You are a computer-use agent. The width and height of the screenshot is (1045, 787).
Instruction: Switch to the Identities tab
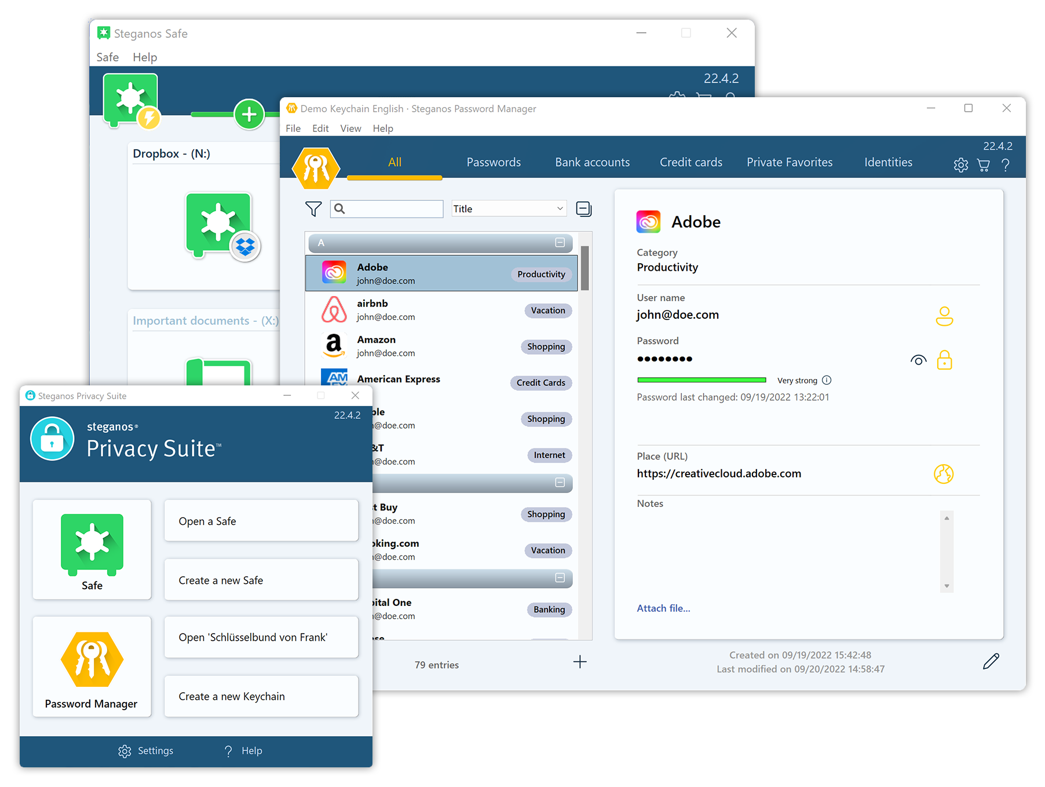point(888,163)
